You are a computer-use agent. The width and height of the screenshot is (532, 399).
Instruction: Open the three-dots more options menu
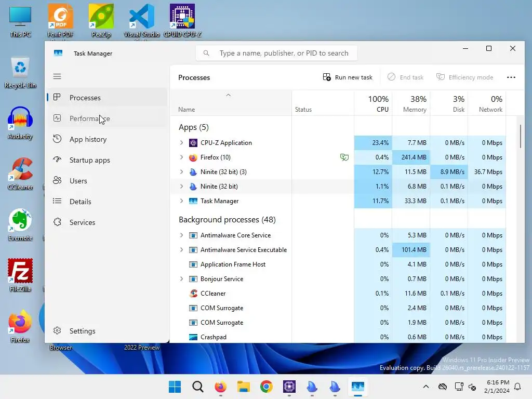pyautogui.click(x=511, y=77)
